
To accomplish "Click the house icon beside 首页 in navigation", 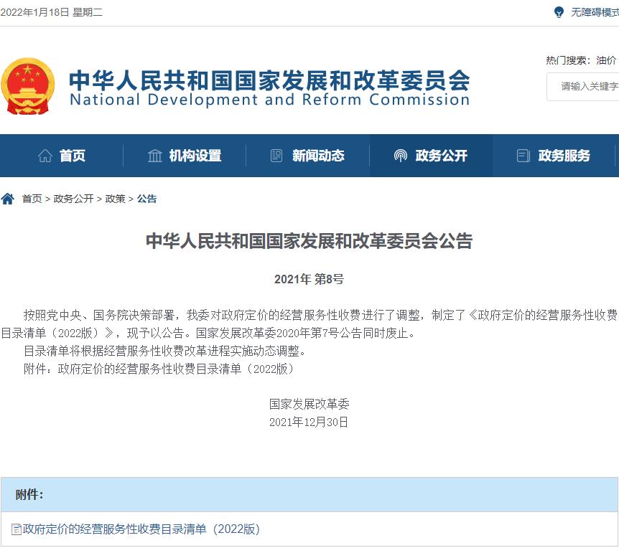I will pos(45,156).
